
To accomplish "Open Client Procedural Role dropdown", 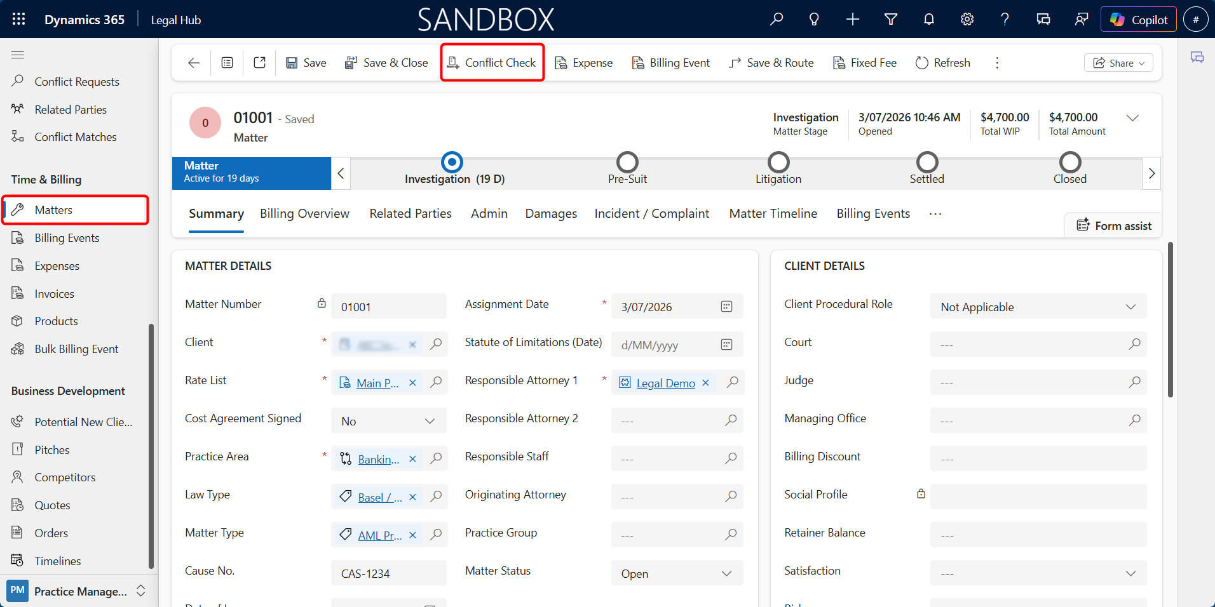I will click(1038, 307).
